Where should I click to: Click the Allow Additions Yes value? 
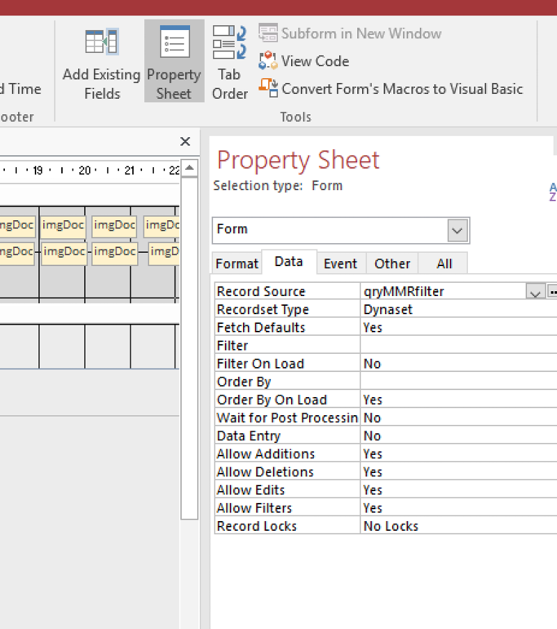pos(459,453)
